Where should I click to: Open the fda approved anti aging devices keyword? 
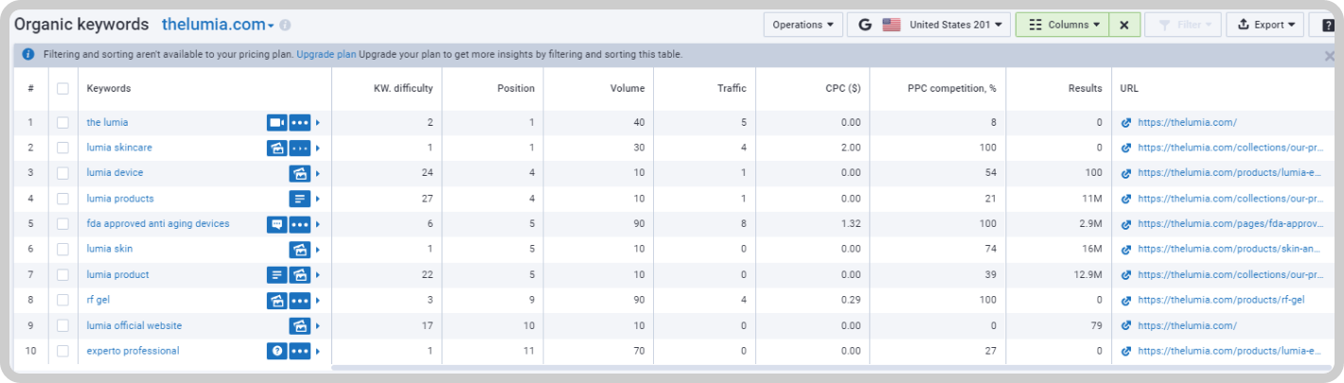click(158, 224)
